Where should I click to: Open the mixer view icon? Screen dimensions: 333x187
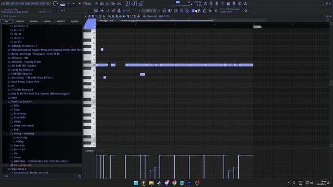pos(182,10)
